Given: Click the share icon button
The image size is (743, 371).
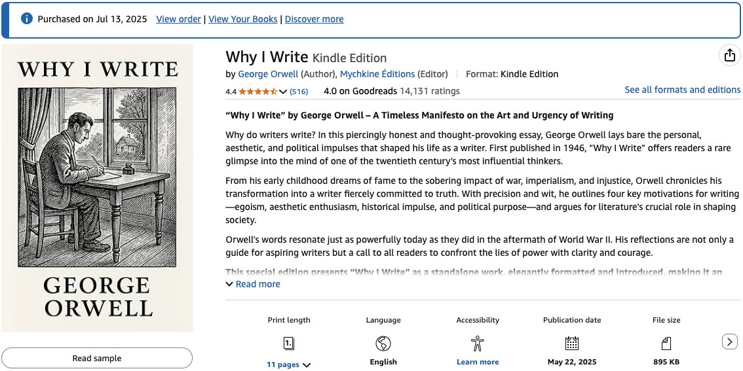Looking at the screenshot, I should (x=729, y=56).
